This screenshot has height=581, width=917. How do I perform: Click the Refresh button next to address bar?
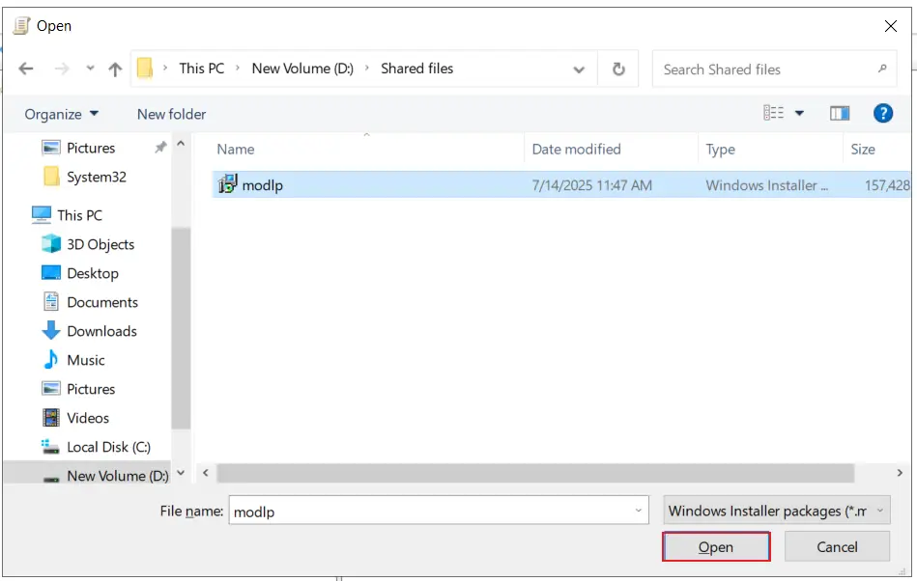click(617, 69)
